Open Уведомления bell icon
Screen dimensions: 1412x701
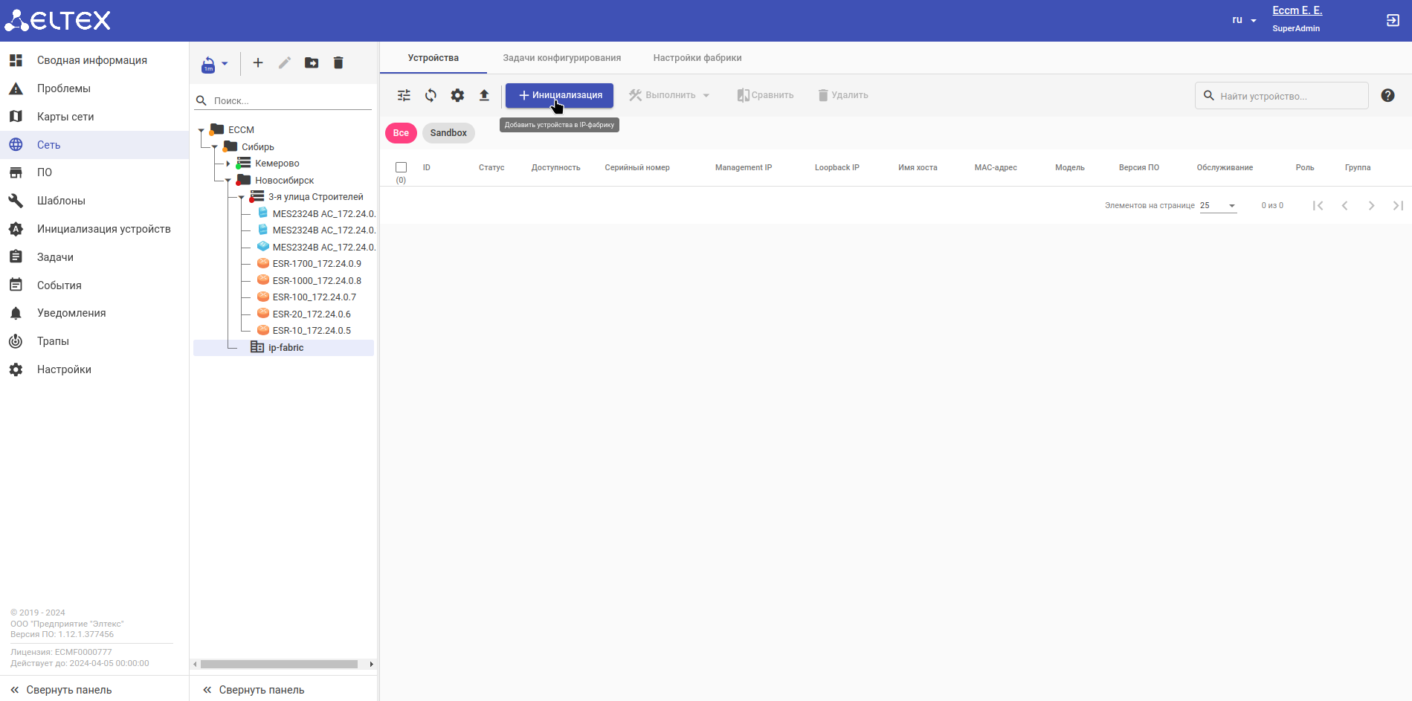point(16,313)
